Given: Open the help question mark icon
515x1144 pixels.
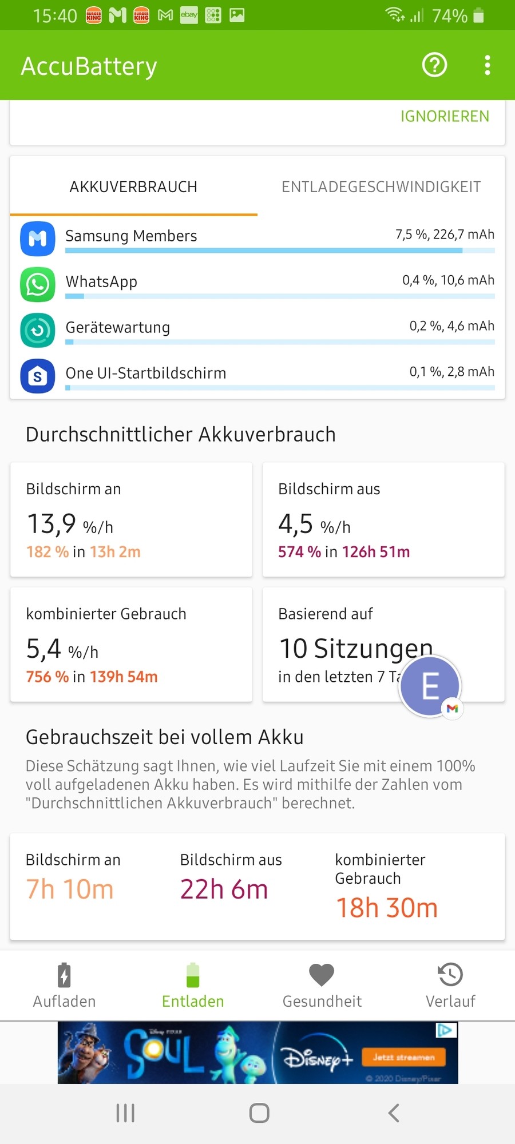Looking at the screenshot, I should [x=434, y=65].
